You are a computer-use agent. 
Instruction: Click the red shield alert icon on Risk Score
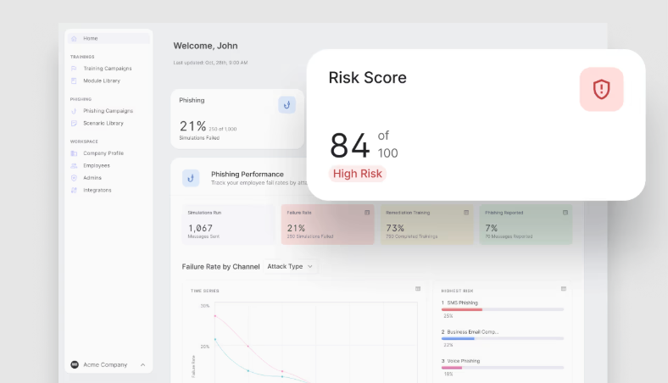[x=601, y=89]
